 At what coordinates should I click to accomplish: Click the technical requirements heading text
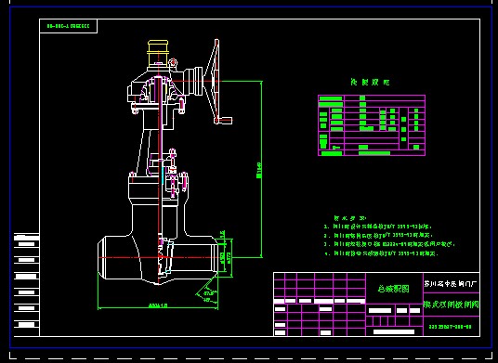[x=349, y=218]
